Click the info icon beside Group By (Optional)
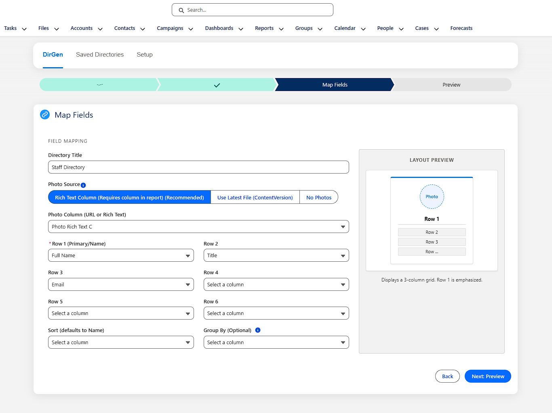 click(258, 330)
